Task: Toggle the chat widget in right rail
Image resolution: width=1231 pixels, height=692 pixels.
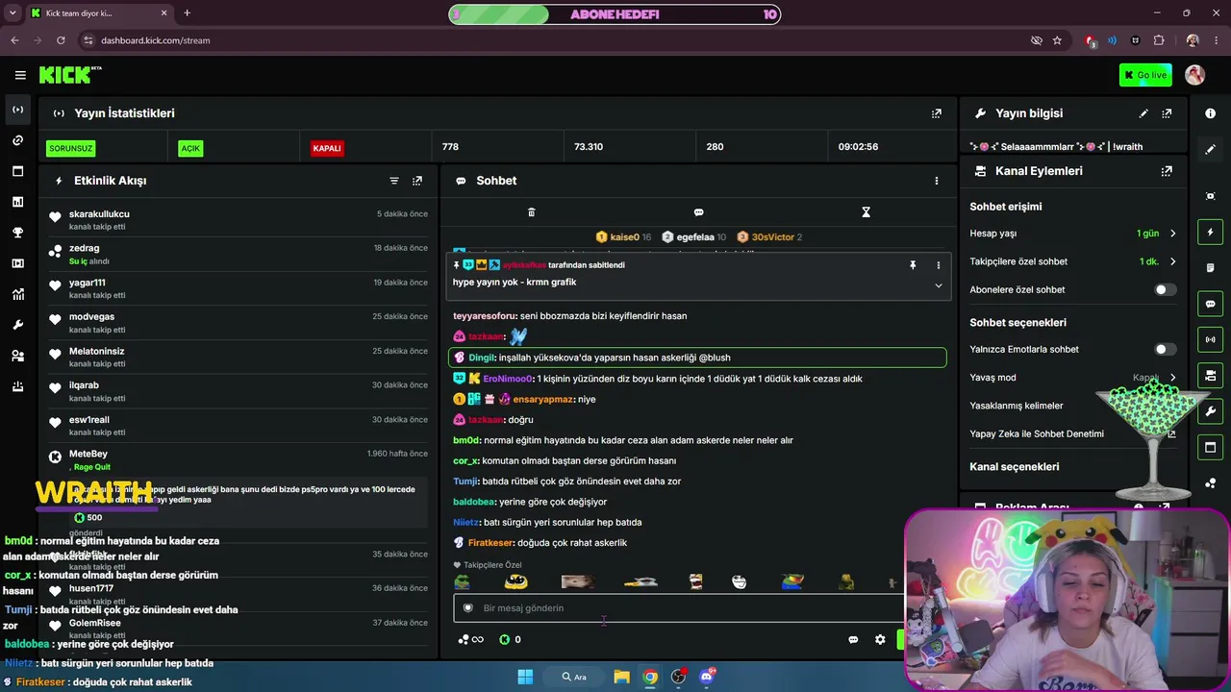Action: tap(1210, 304)
